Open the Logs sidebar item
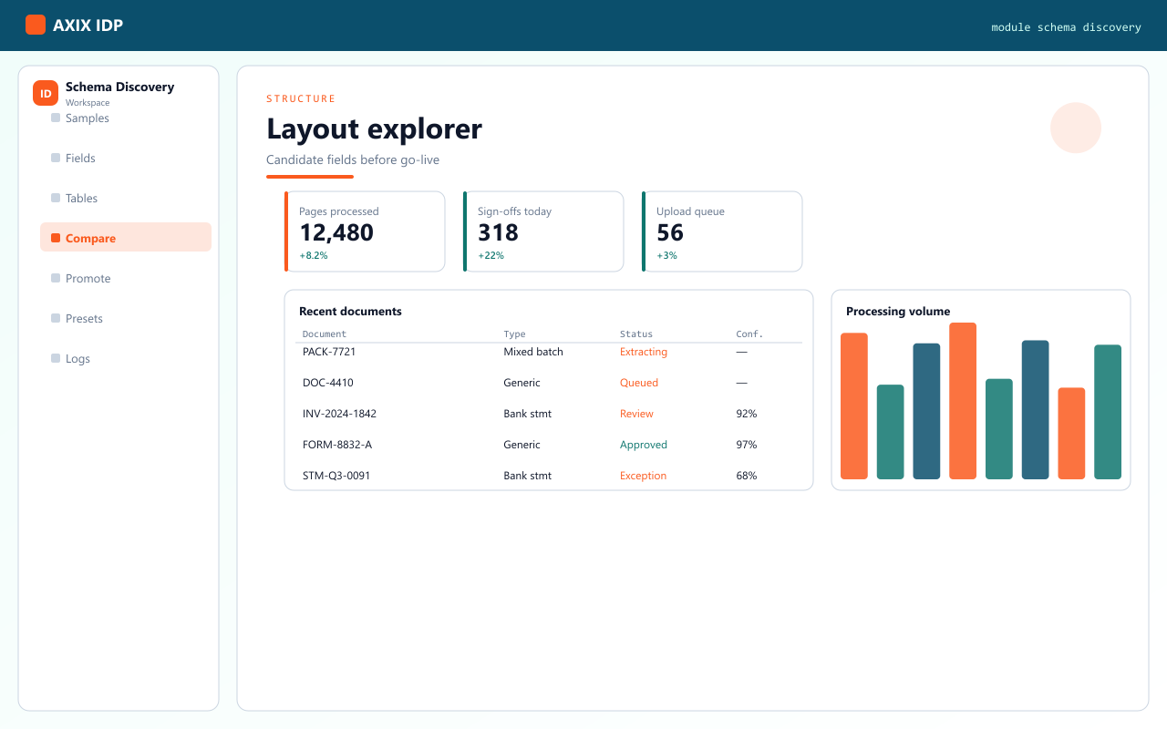Image resolution: width=1167 pixels, height=729 pixels. [126, 359]
